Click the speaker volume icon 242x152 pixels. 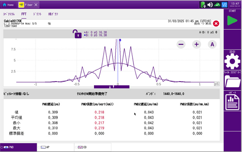point(210,5)
